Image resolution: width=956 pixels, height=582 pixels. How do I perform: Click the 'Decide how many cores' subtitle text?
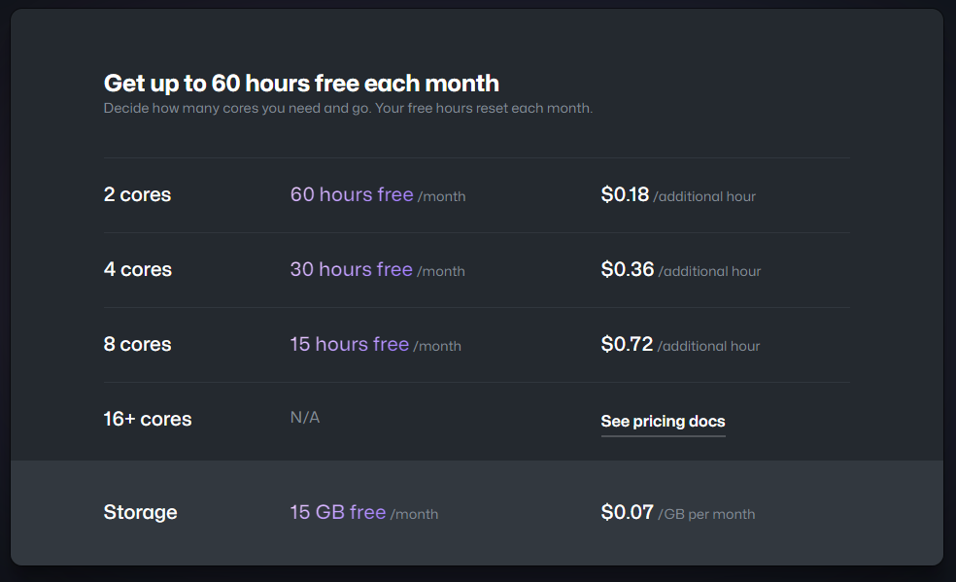(348, 108)
